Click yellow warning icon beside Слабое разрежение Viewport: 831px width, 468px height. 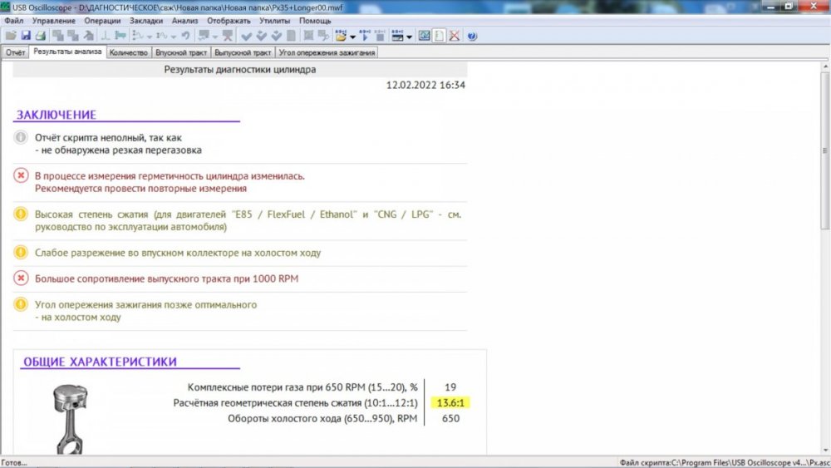tap(21, 252)
